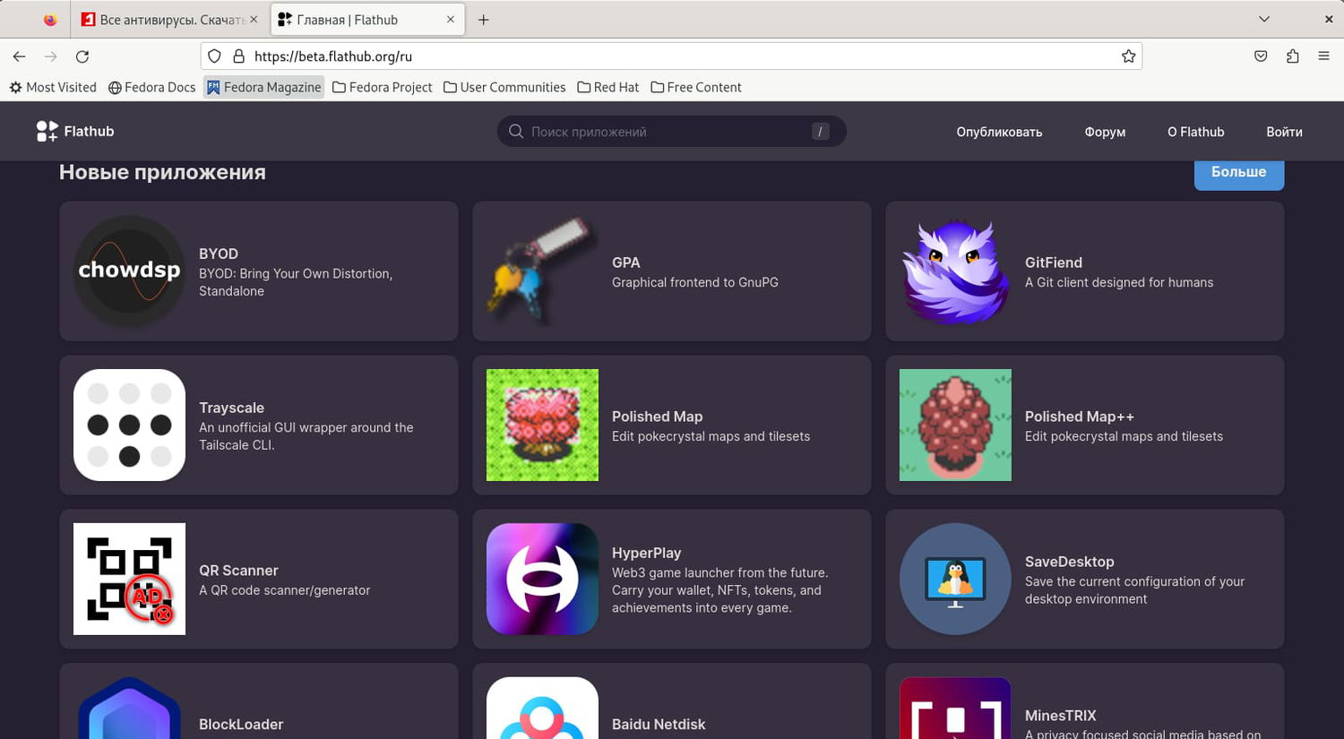Open the Firefox extensions puzzle icon
Viewport: 1344px width, 739px height.
(1292, 56)
